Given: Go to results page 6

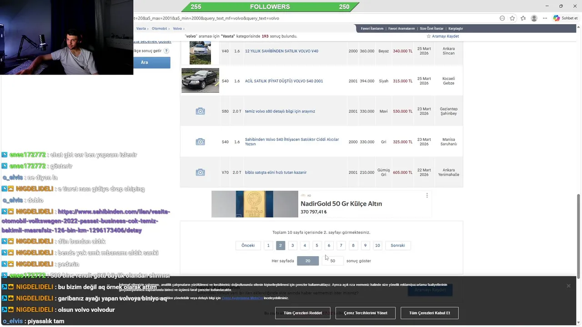Looking at the screenshot, I should [x=329, y=245].
